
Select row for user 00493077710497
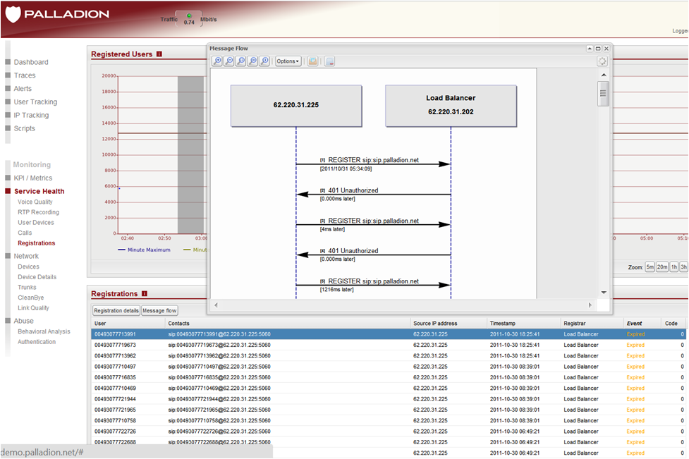point(389,367)
